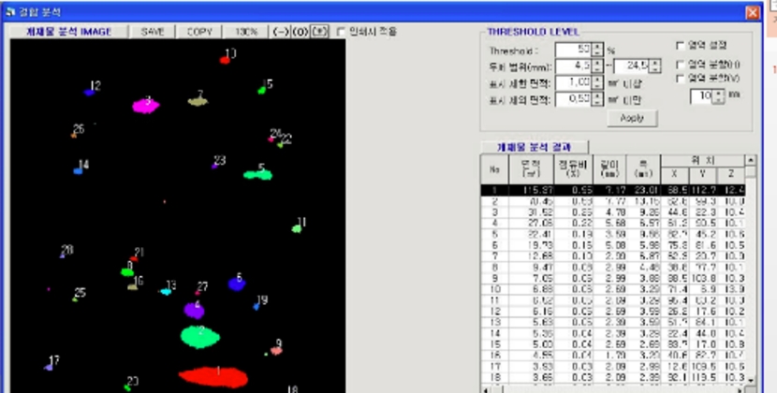Select table row 4 with area 27.06

pyautogui.click(x=613, y=223)
